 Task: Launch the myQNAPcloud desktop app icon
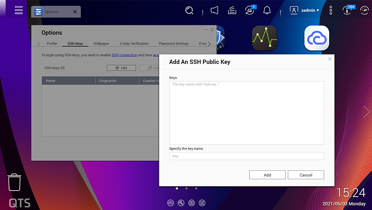(317, 38)
